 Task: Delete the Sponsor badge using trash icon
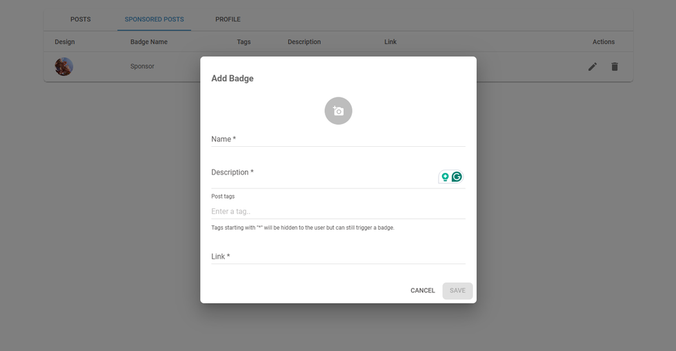click(615, 67)
